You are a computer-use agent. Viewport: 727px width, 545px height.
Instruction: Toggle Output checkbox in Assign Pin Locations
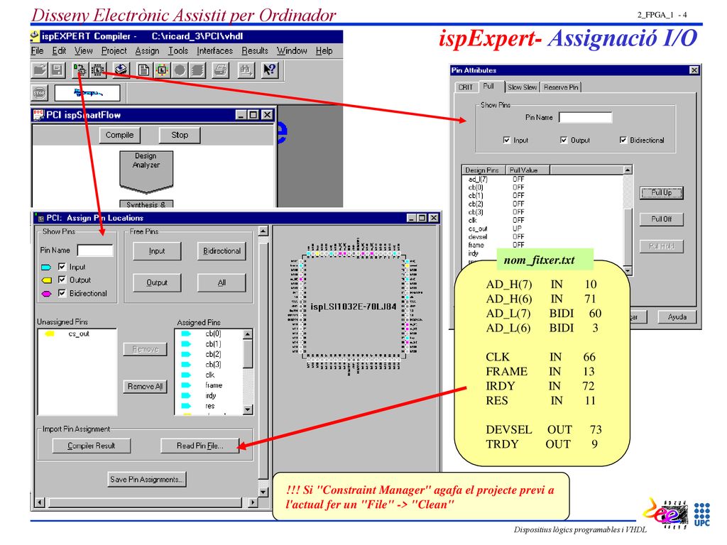coord(62,280)
